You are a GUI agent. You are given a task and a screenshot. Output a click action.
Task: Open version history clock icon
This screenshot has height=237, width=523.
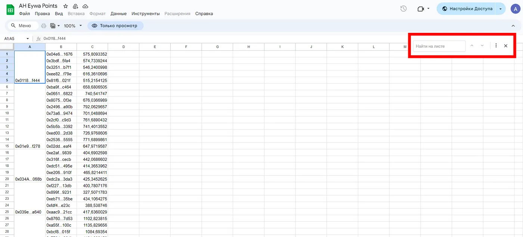point(403,9)
